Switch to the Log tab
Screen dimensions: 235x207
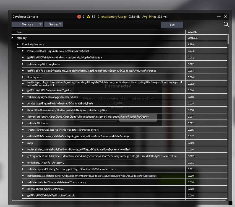[x=172, y=25]
